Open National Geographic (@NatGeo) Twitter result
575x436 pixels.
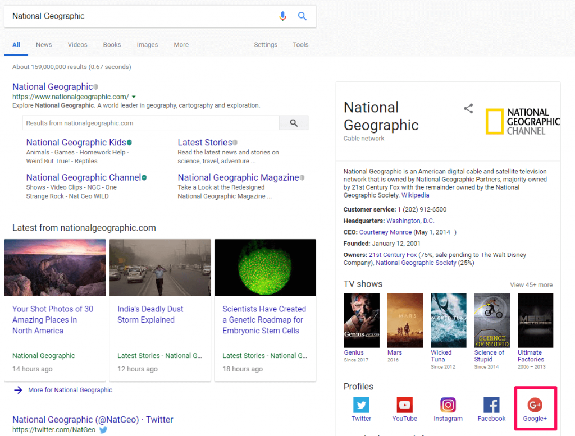click(93, 420)
